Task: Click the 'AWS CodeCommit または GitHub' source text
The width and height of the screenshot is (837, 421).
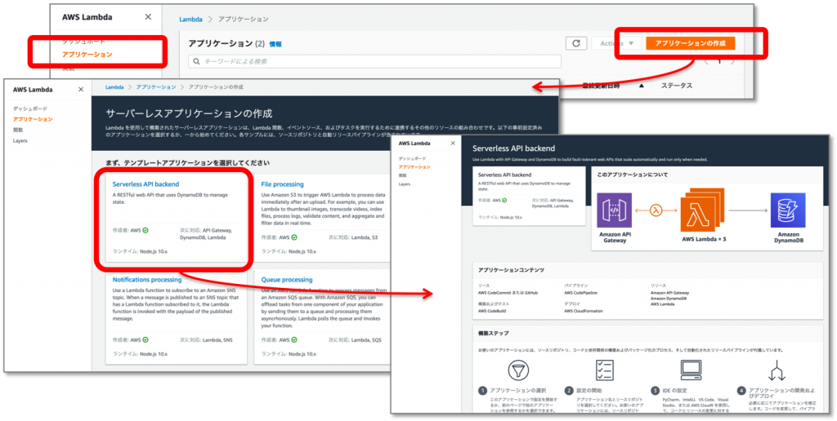Action: tap(508, 293)
